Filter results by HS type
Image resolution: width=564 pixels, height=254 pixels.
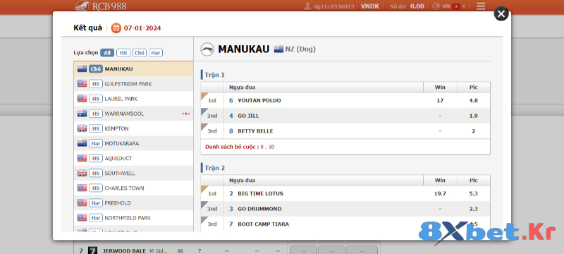pos(123,53)
